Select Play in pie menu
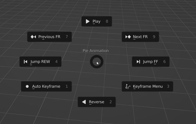Image resolution: width=196 pixels, height=124 pixels. click(x=97, y=21)
